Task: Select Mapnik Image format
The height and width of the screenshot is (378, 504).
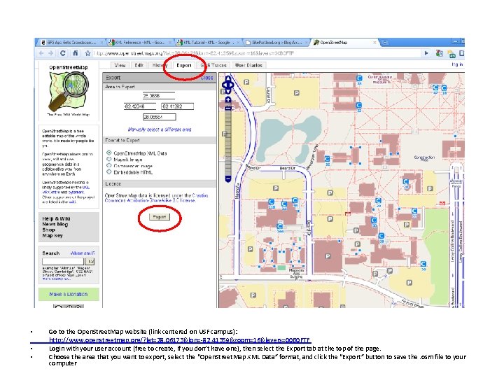Action: pyautogui.click(x=109, y=159)
